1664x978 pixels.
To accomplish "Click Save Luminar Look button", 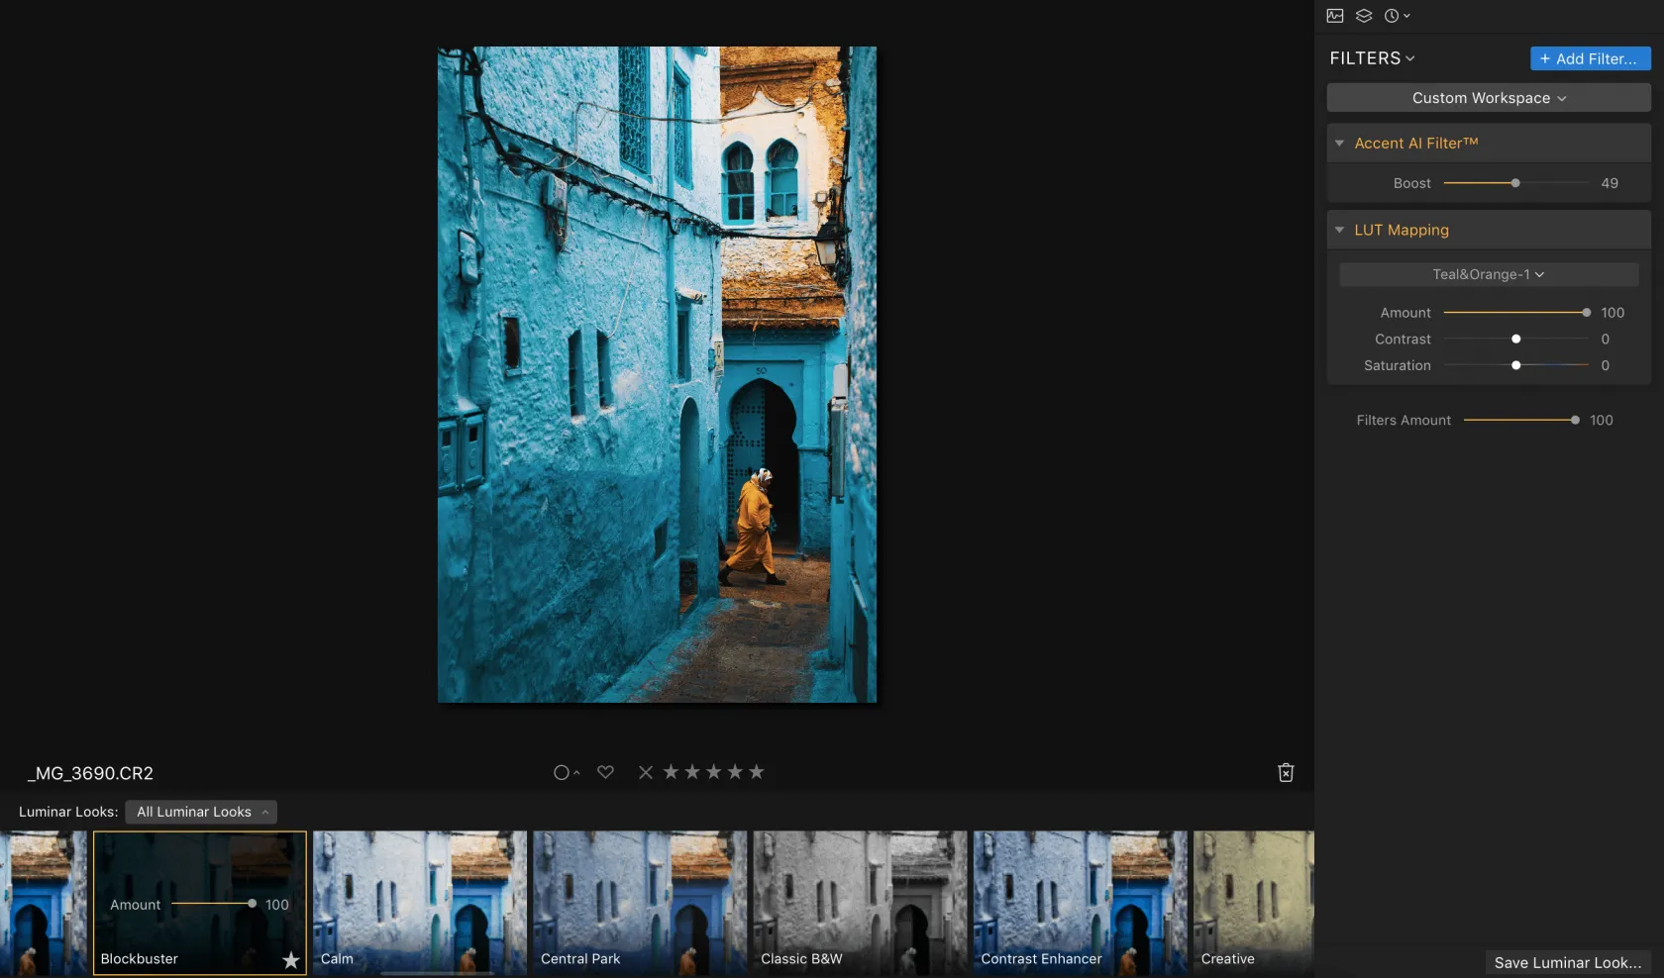I will pyautogui.click(x=1567, y=962).
